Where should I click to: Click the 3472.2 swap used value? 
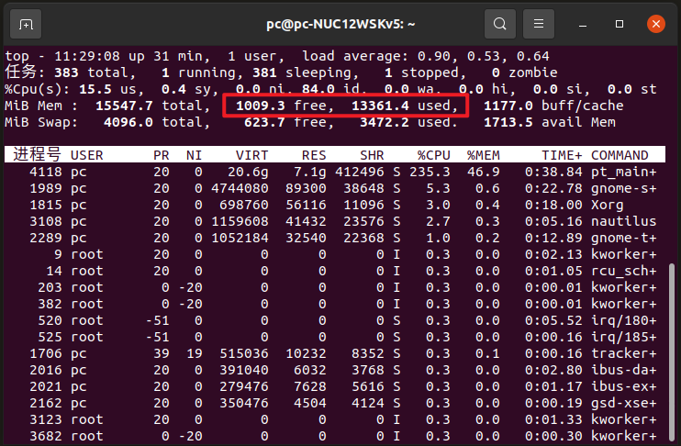(385, 122)
